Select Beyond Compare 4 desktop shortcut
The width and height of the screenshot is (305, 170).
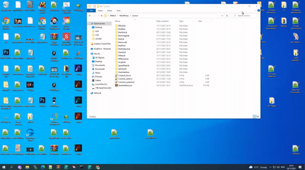(54, 23)
